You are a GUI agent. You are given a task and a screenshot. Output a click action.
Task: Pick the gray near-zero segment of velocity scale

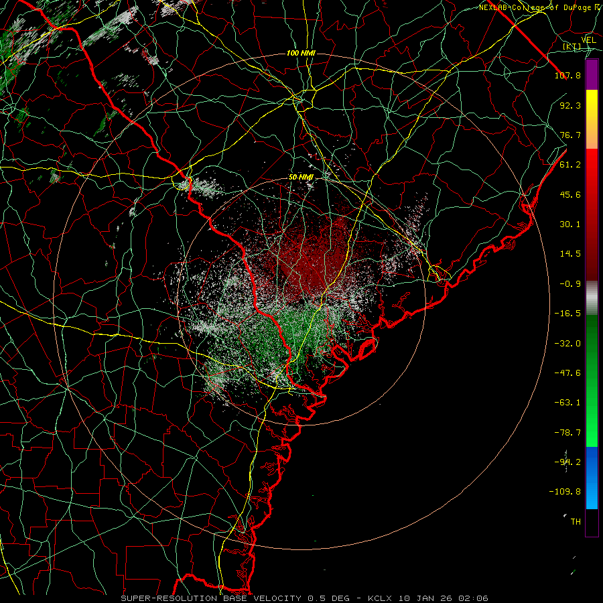592,298
